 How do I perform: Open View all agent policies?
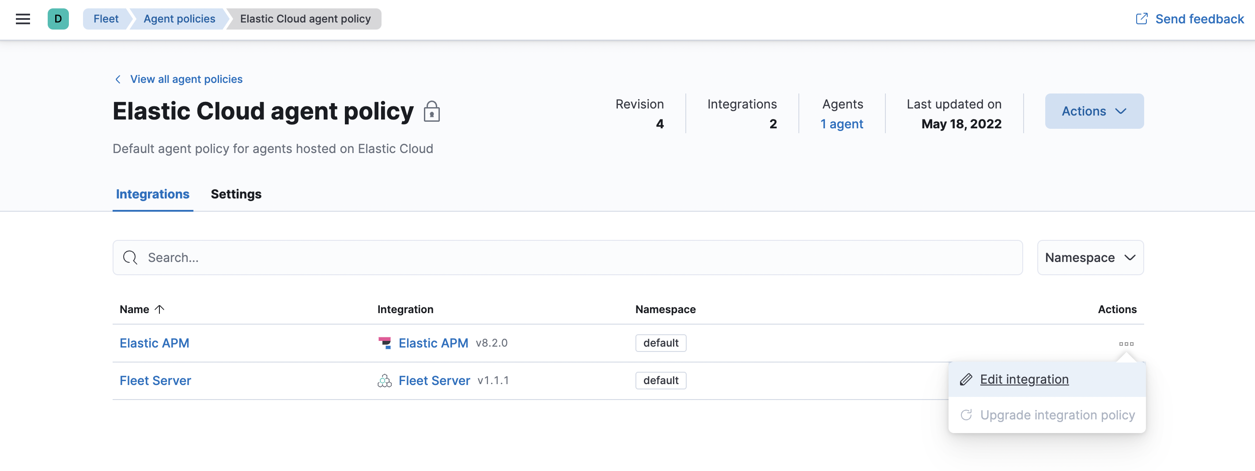(185, 79)
